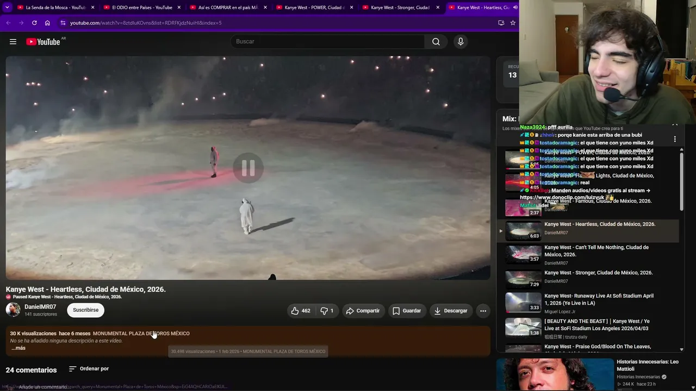The height and width of the screenshot is (391, 696).
Task: Go forward with the browser forward arrow
Action: tap(21, 23)
